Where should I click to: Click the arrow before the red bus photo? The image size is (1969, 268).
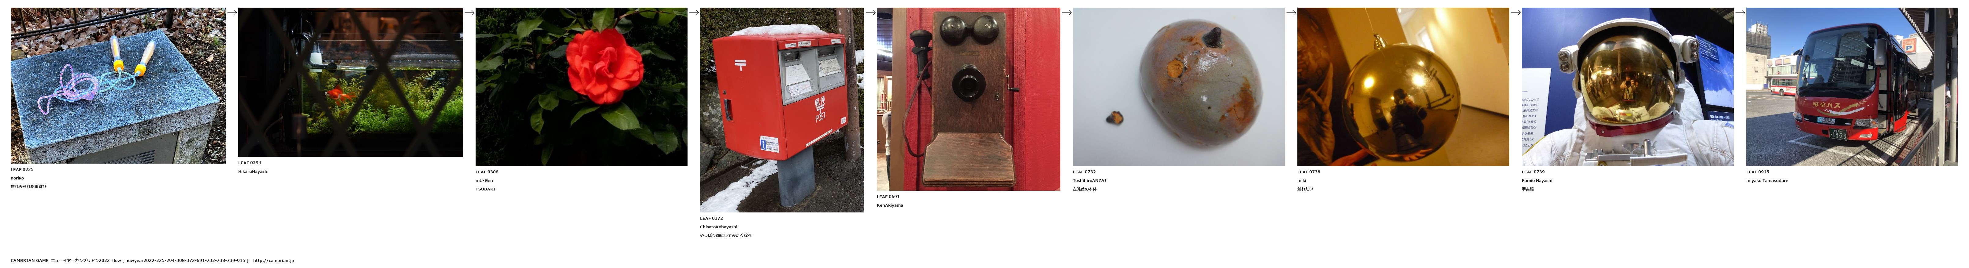point(1740,12)
